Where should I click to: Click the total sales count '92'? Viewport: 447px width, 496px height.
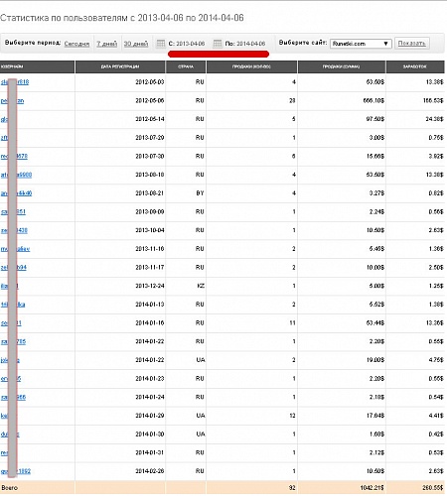(292, 488)
